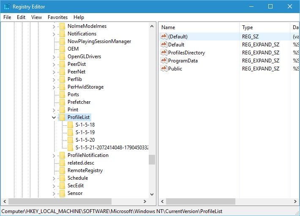Select the Schedule key label
The height and width of the screenshot is (216, 300).
78,178
